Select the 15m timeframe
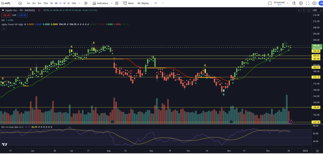The image size is (323, 154). 46,3
